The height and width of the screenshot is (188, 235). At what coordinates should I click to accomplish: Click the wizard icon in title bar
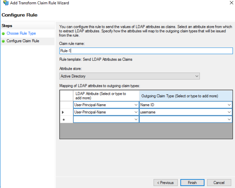point(5,3)
